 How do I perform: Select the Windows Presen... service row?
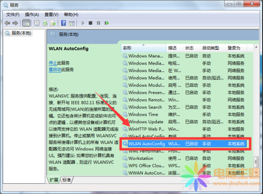click(x=184, y=92)
